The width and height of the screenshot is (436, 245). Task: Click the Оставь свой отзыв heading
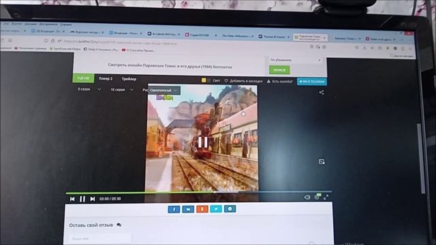point(91,225)
